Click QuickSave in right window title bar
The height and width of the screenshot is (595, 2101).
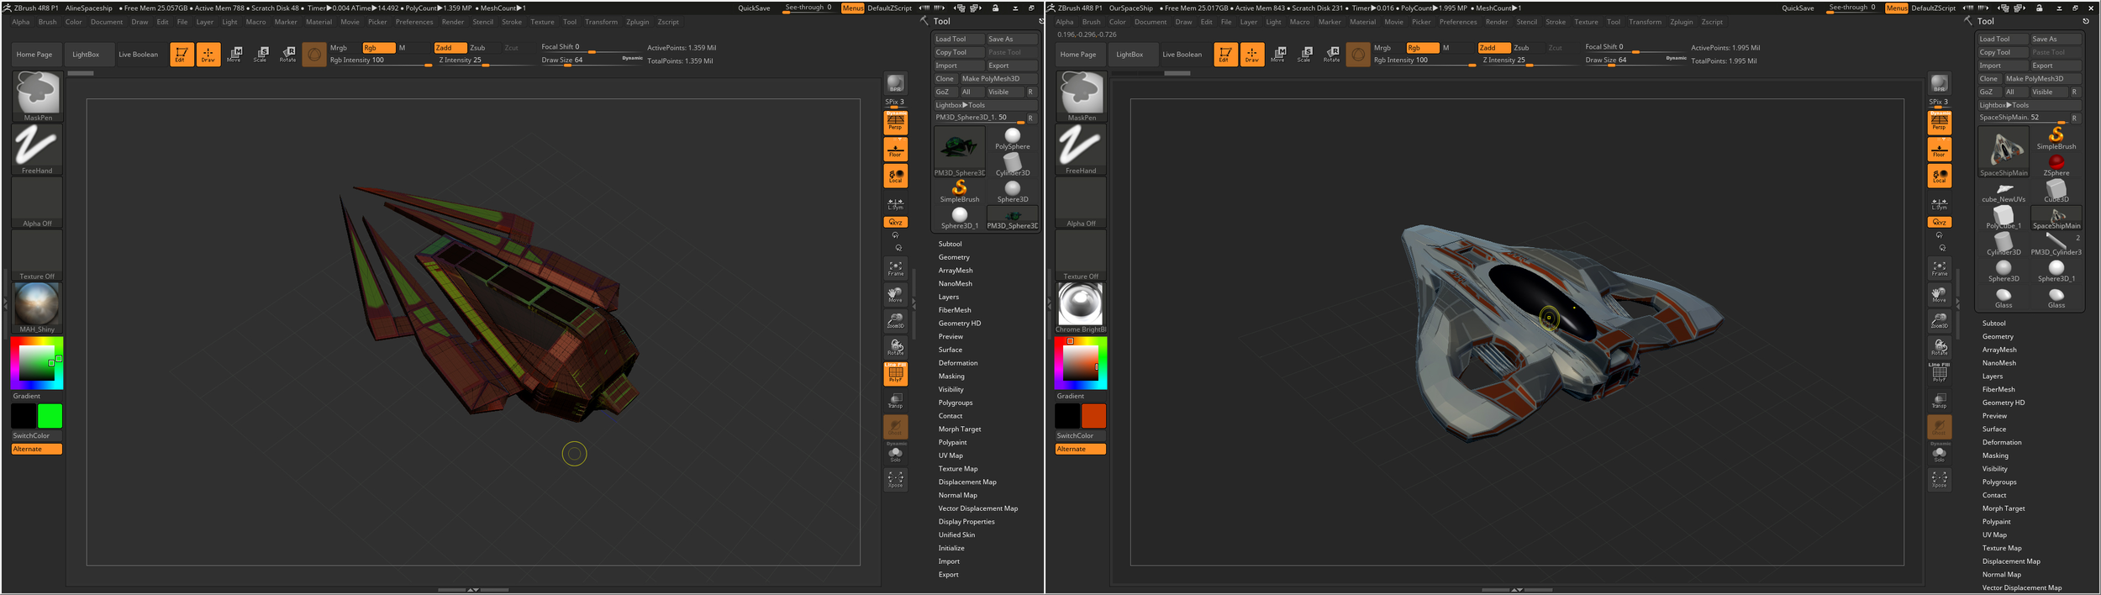[1798, 8]
